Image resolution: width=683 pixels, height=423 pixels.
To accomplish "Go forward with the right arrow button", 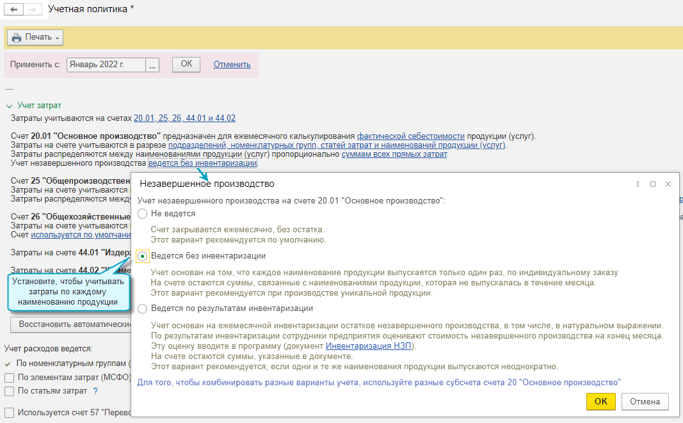I will [x=33, y=9].
